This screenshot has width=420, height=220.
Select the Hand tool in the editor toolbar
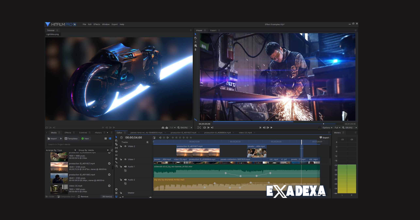[x=117, y=142]
